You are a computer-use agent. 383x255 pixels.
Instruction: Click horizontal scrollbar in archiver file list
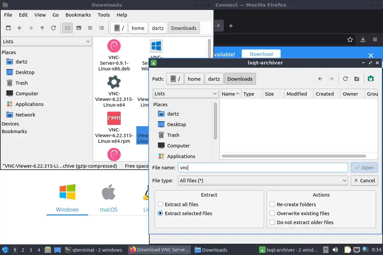point(294,156)
